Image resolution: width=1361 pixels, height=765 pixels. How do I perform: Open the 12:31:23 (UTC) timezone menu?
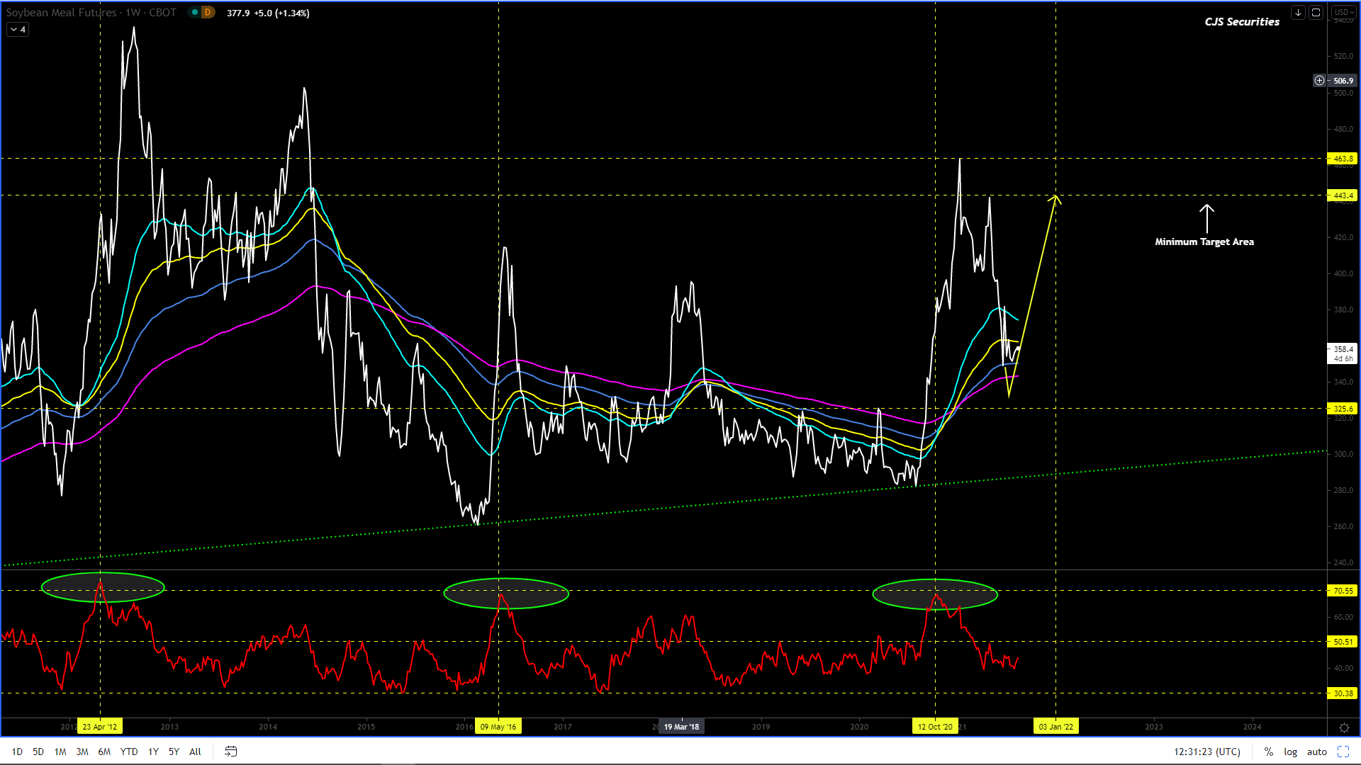coord(1206,752)
